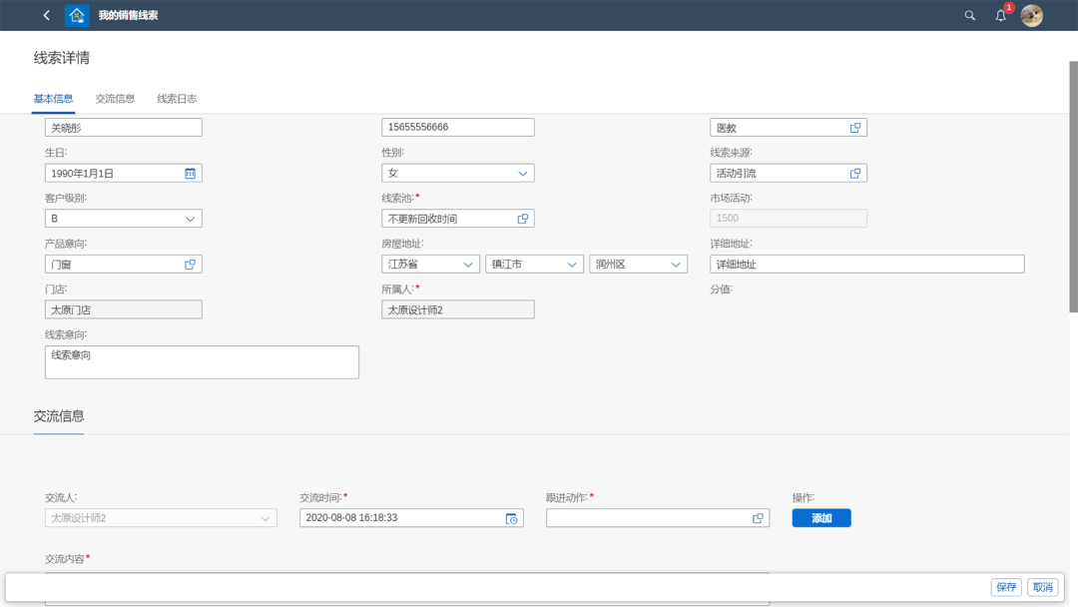This screenshot has height=607, width=1078.
Task: Open the 交流时间 date-time picker
Action: 511,518
